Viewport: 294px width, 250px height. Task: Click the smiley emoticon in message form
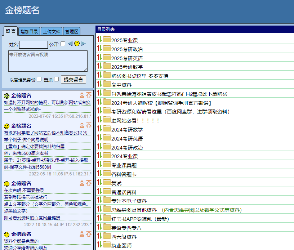pos(77,44)
